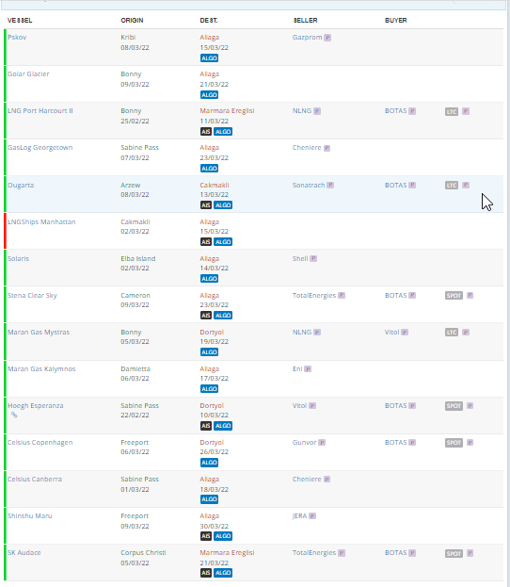Open the Golar Glacier vessel link
Image resolution: width=510 pixels, height=587 pixels.
click(28, 74)
